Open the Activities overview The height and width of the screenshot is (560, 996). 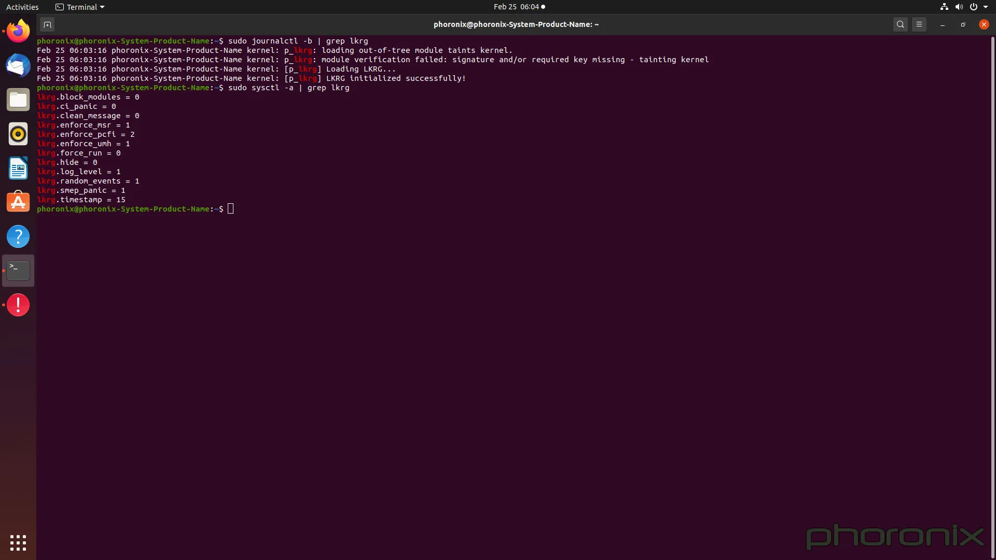(x=22, y=7)
